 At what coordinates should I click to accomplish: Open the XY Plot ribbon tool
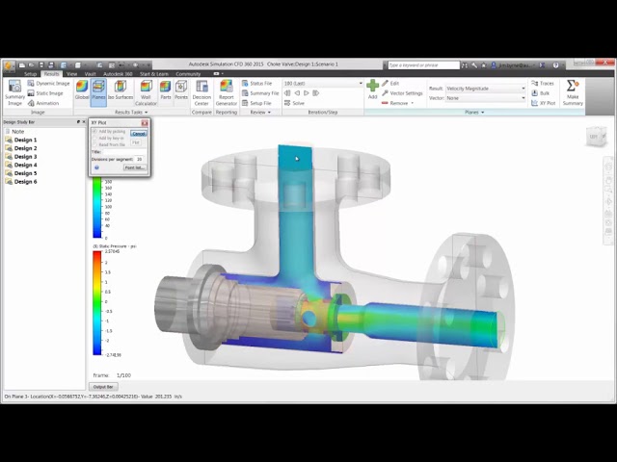(544, 103)
